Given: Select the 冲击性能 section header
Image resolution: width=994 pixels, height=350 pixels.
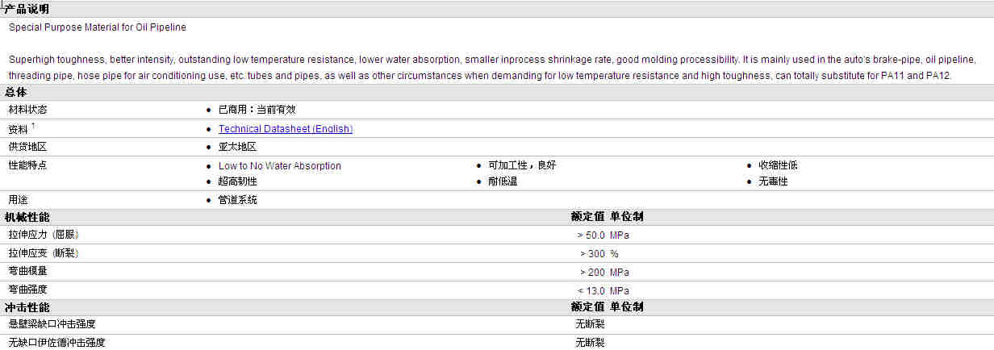Looking at the screenshot, I should point(27,307).
